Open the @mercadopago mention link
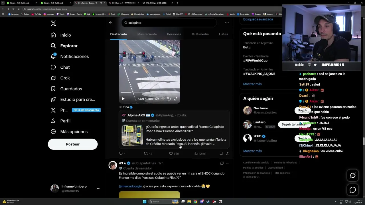Image resolution: width=365 pixels, height=205 pixels. (130, 186)
